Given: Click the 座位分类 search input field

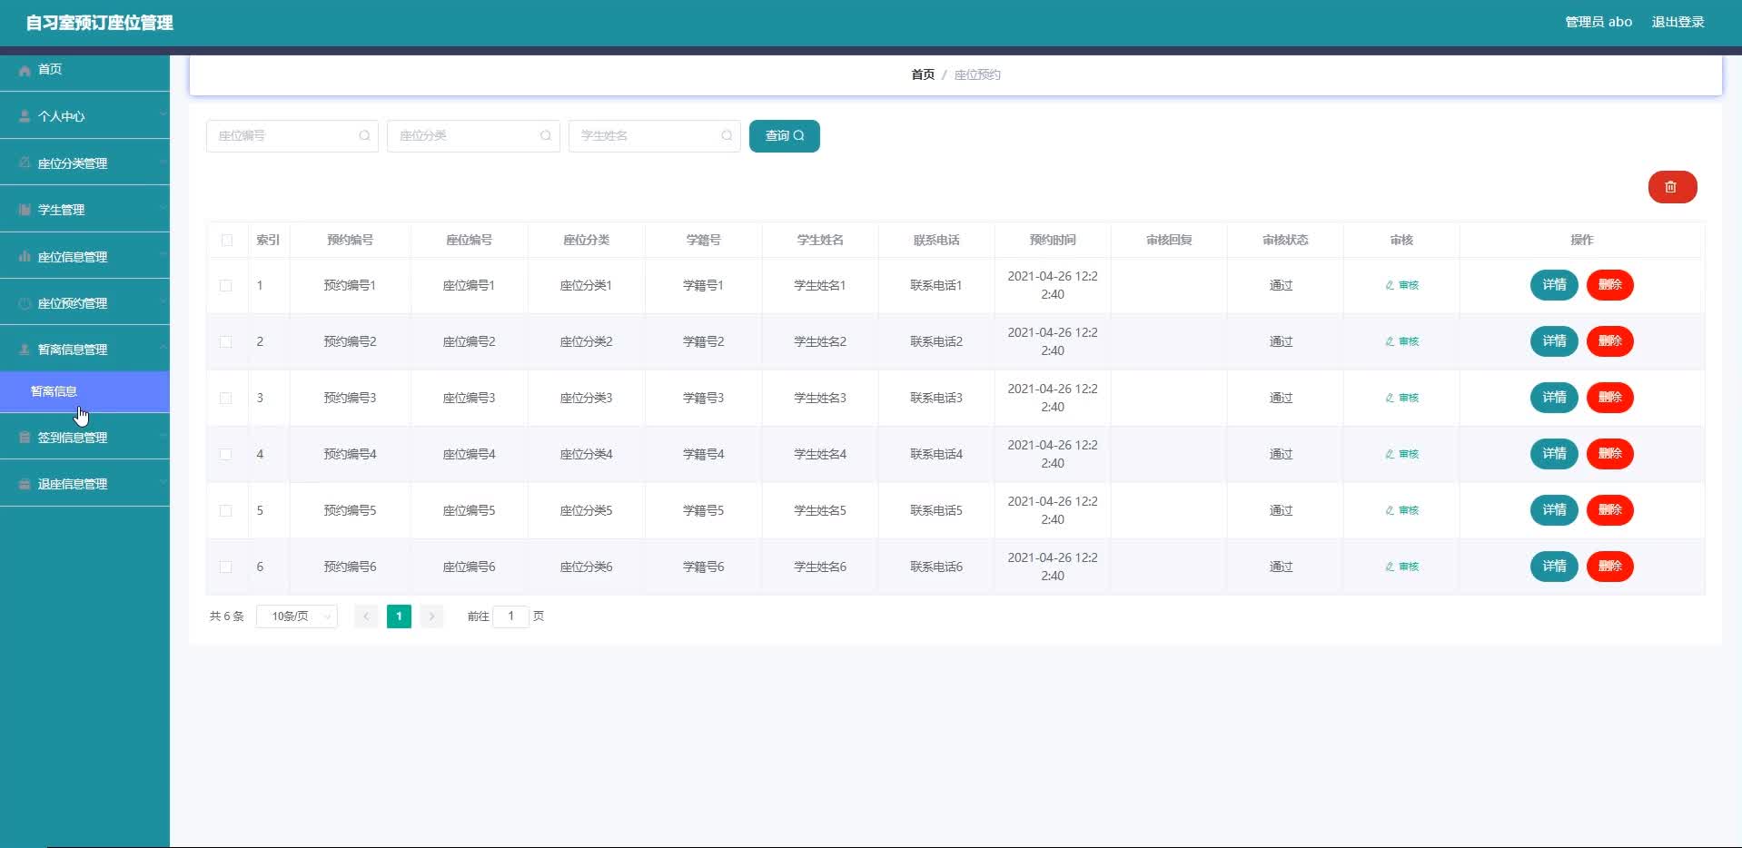Looking at the screenshot, I should tap(473, 136).
